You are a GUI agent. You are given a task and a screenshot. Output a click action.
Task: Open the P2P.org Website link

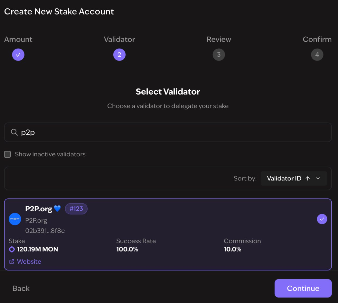tap(29, 262)
